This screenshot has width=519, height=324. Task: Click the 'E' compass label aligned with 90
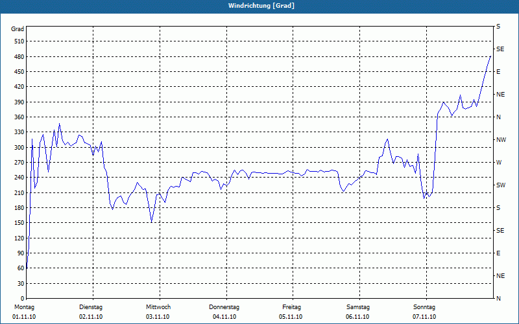(498, 253)
